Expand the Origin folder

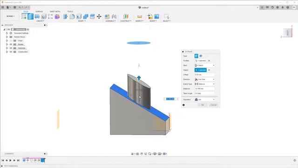click(x=7, y=41)
